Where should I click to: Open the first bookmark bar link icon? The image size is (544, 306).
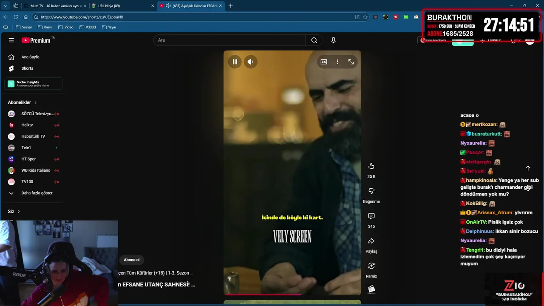click(6, 27)
